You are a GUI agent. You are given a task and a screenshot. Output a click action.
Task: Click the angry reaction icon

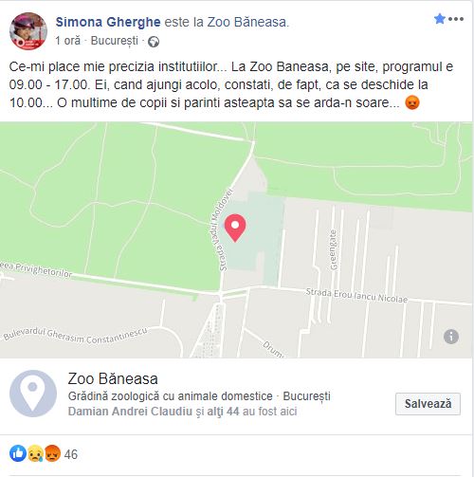point(52,453)
